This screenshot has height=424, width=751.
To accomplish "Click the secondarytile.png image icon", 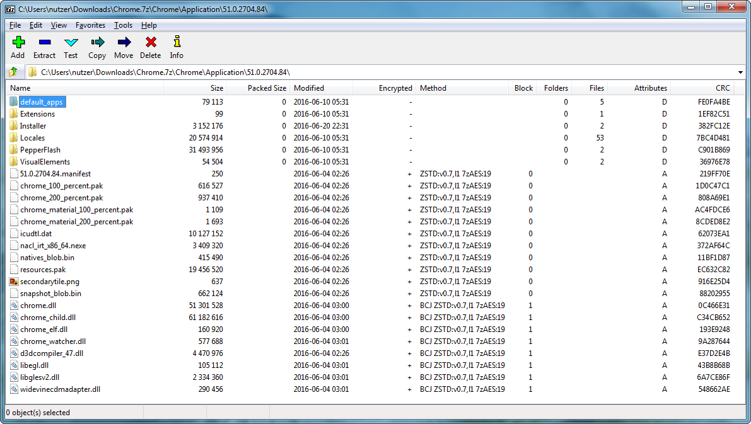I will coord(14,282).
